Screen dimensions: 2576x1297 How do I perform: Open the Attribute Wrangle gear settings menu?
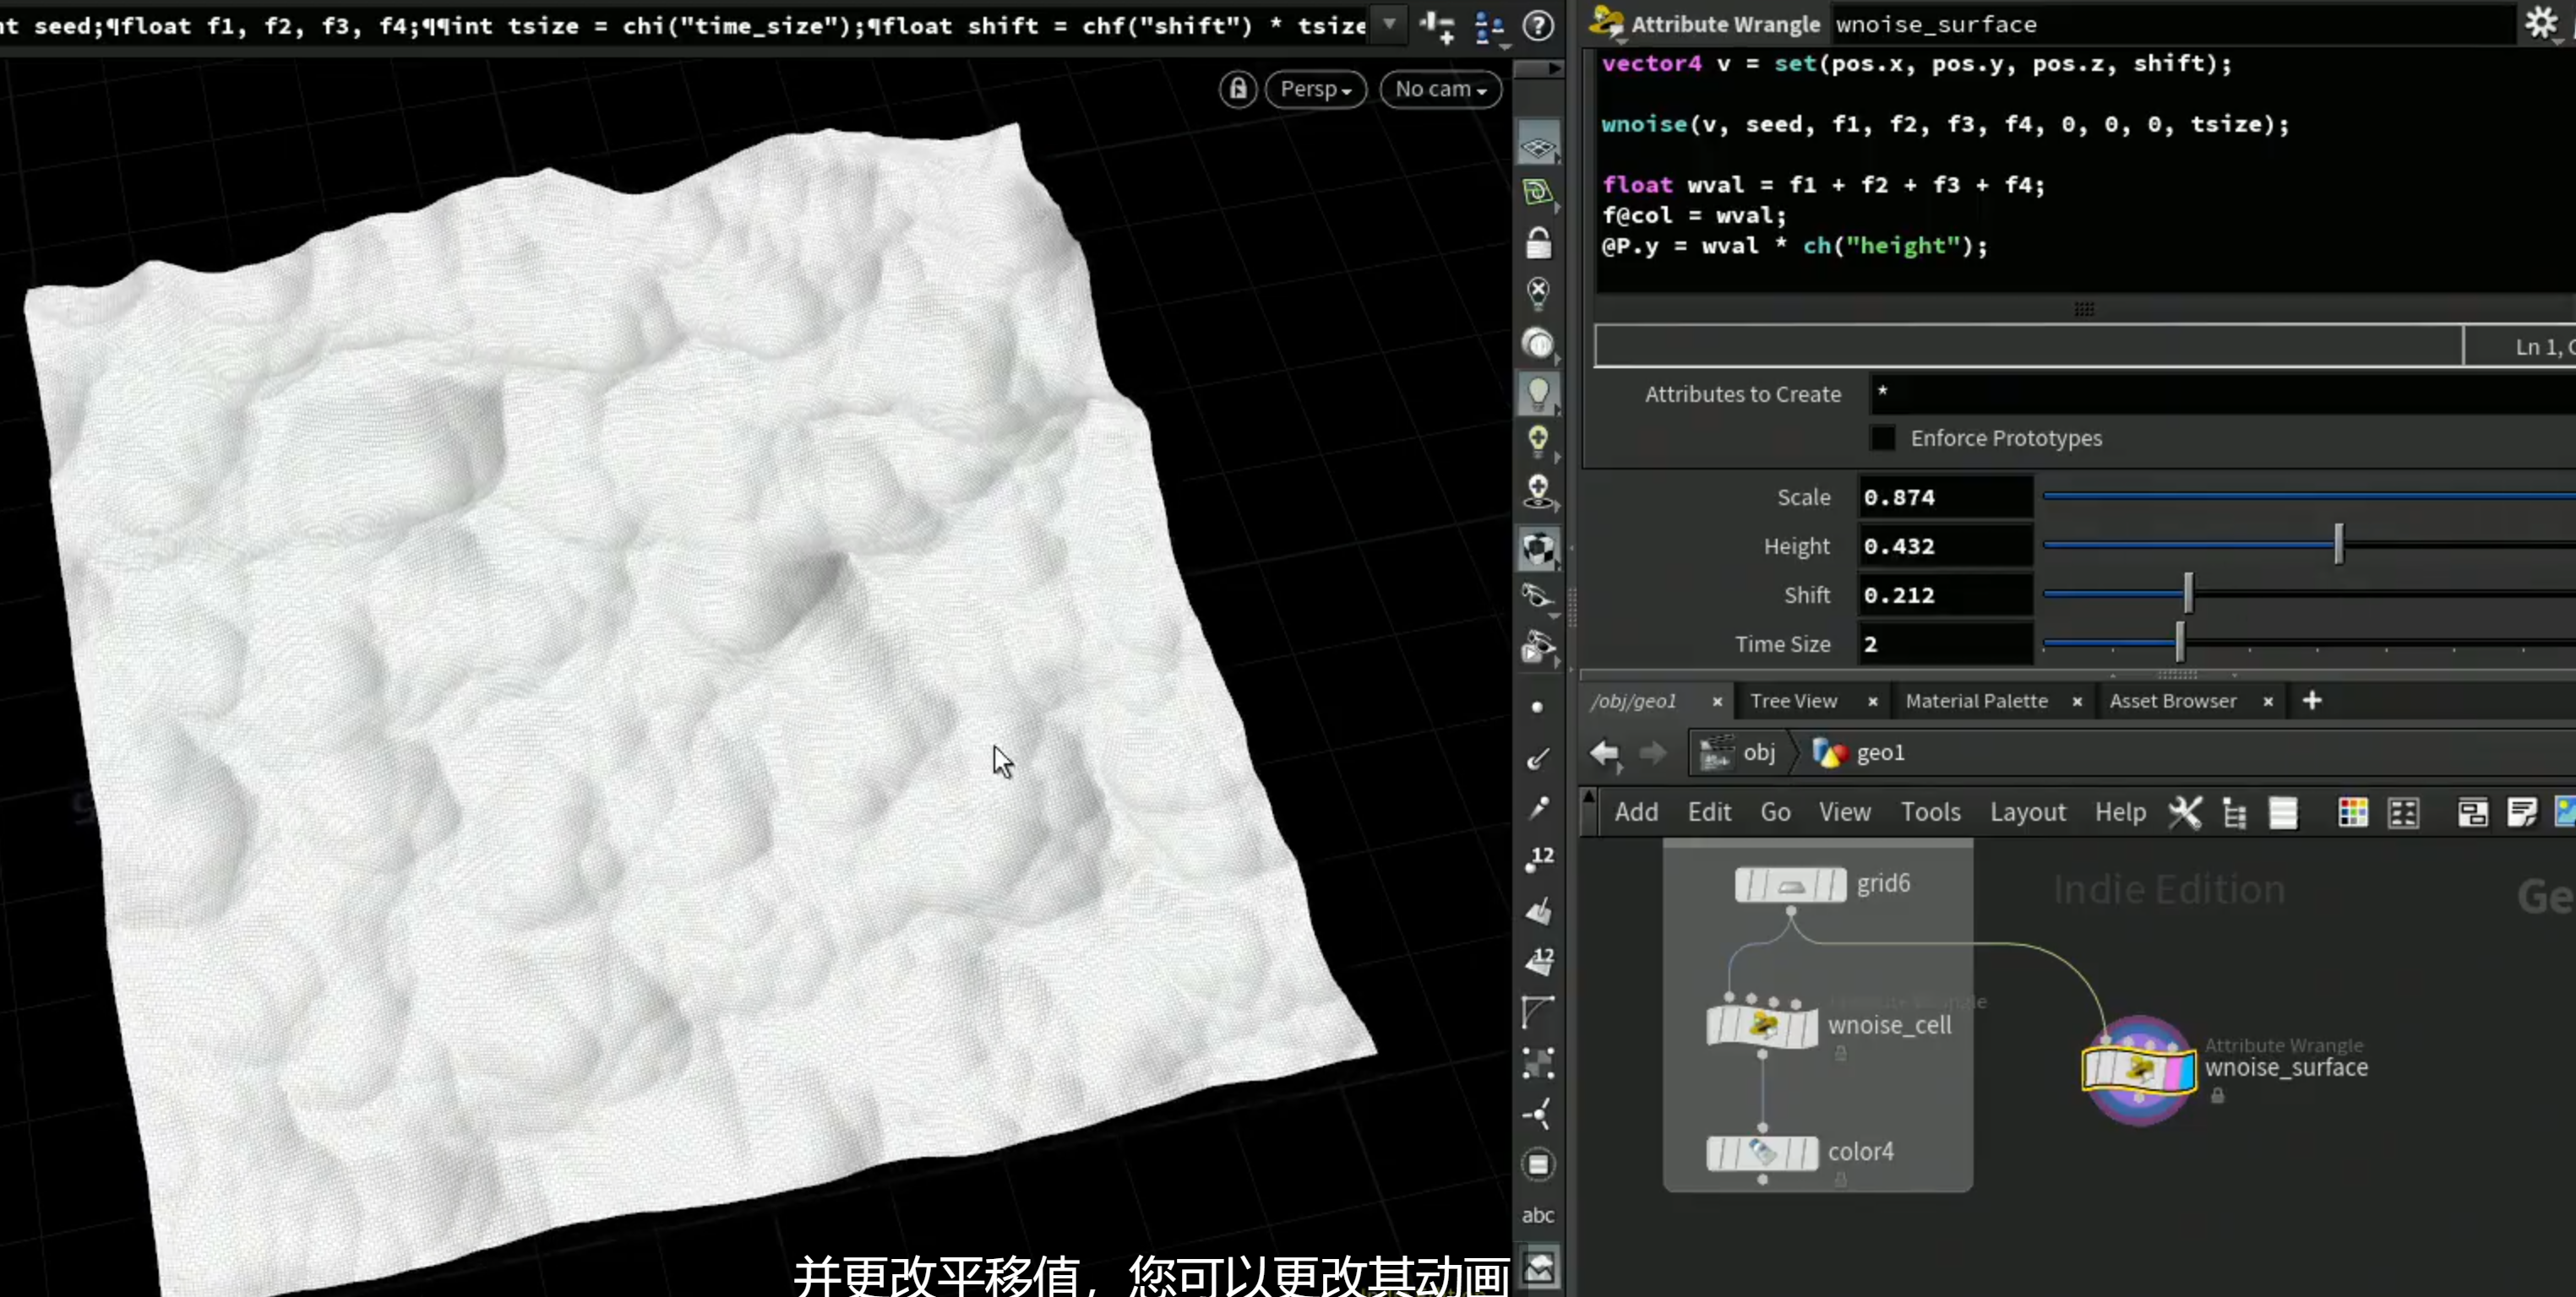tap(2541, 24)
